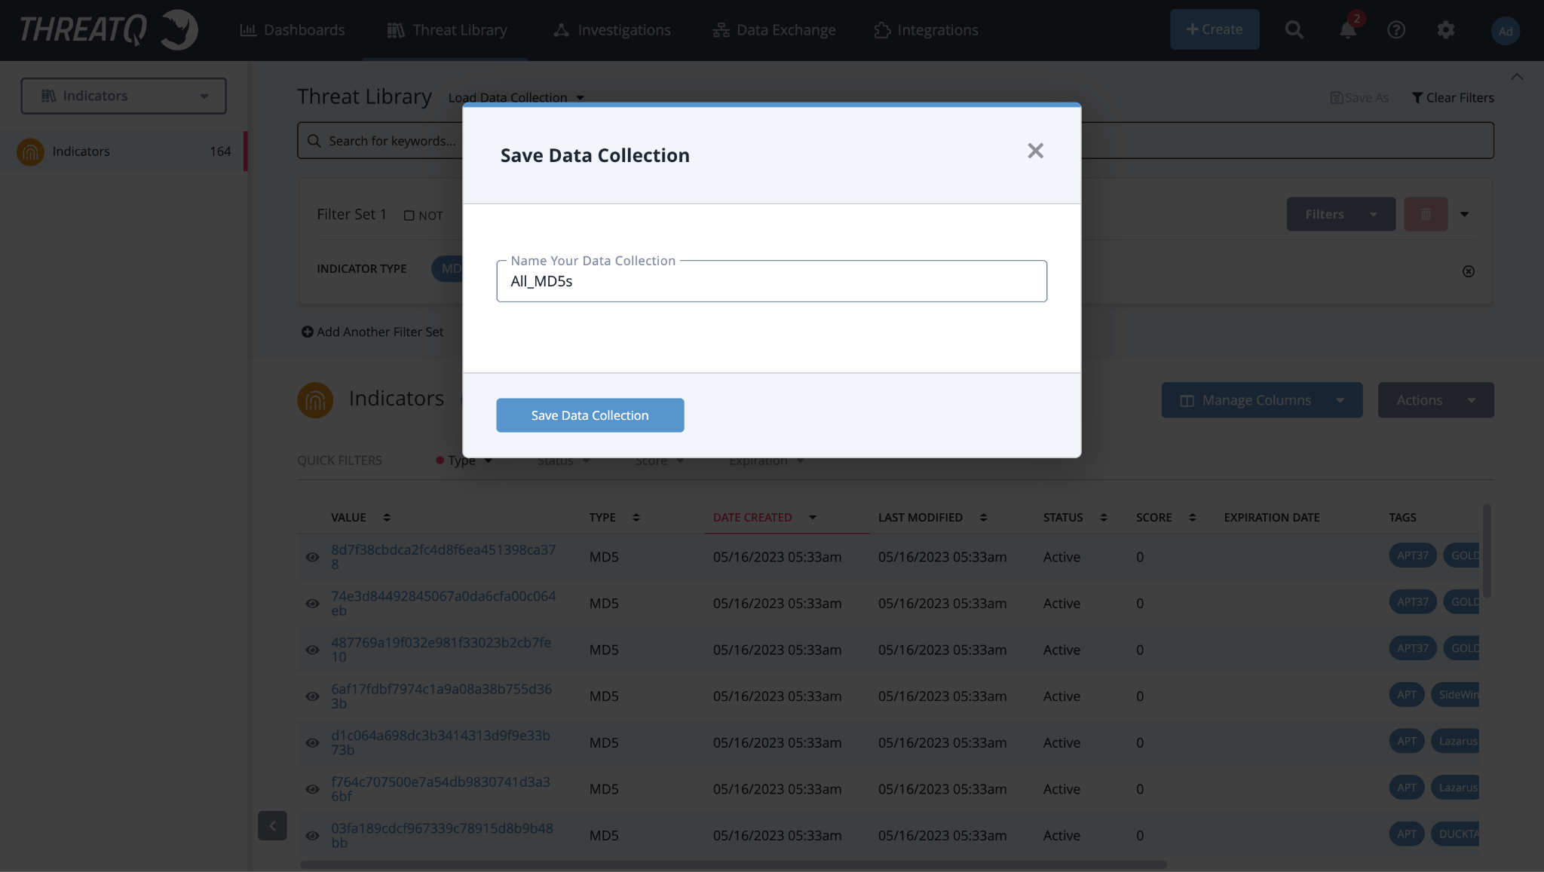Toggle the DATE CREATED sort direction
The height and width of the screenshot is (872, 1544).
coord(813,517)
